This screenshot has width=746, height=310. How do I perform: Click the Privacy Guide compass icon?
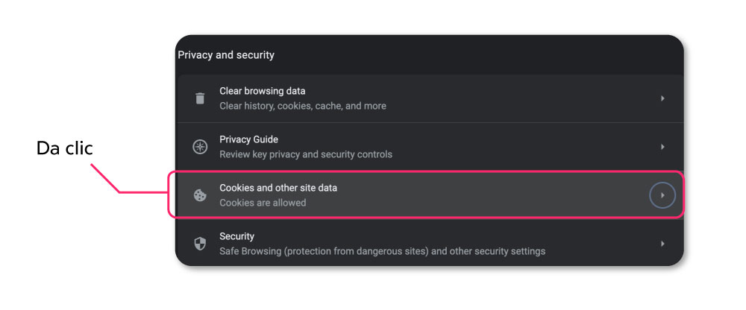pos(200,147)
